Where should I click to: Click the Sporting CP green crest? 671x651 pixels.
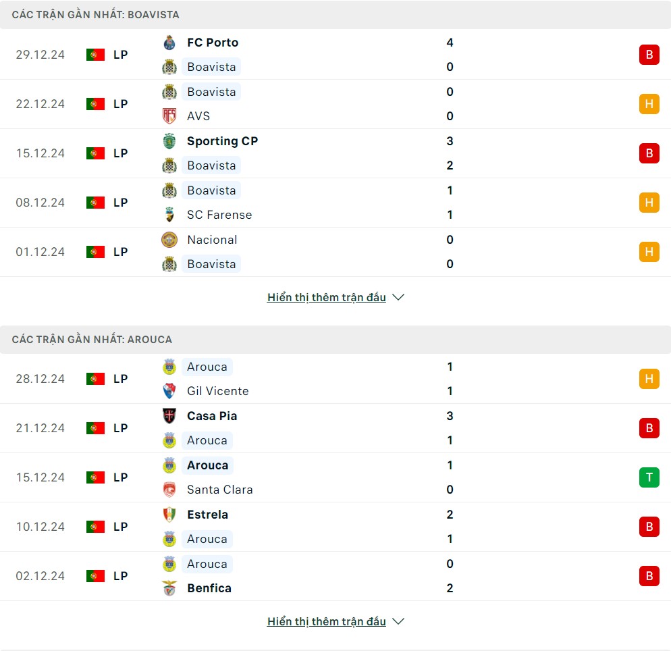click(x=169, y=141)
